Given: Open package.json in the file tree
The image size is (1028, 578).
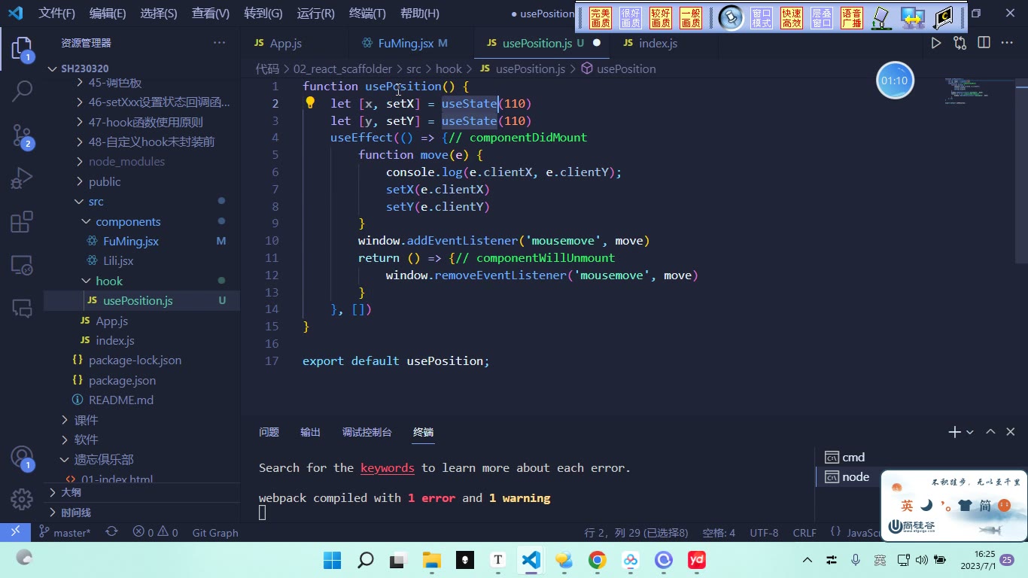Looking at the screenshot, I should [122, 381].
